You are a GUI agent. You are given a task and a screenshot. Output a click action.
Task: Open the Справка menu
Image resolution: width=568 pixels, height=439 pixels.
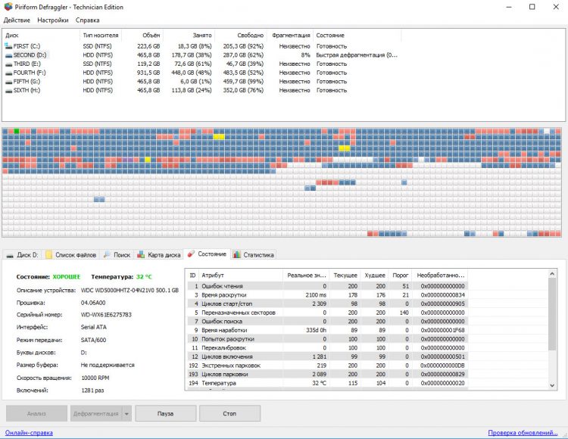tap(87, 20)
